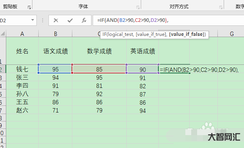Image resolution: width=244 pixels, height=148 pixels.
Task: Click 孙八's English score 87
Action: 143,94
